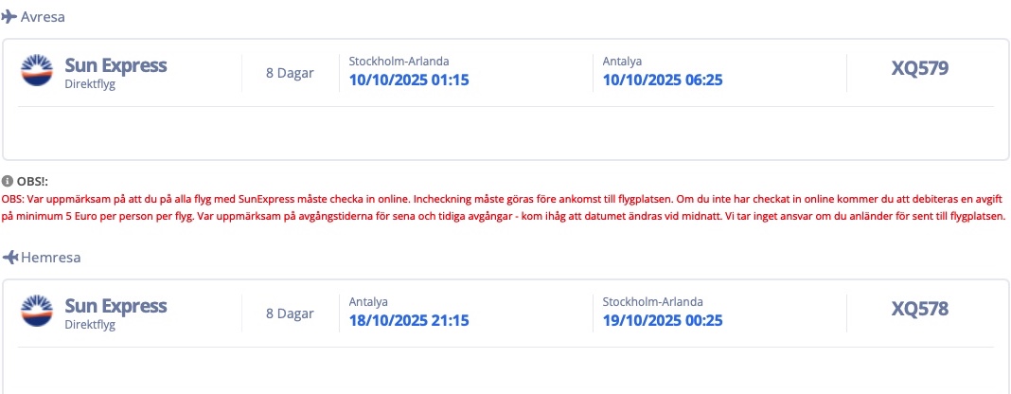Viewport: 1011px width, 394px height.
Task: Click the Sun Express name on the outbound flight
Action: pos(115,65)
